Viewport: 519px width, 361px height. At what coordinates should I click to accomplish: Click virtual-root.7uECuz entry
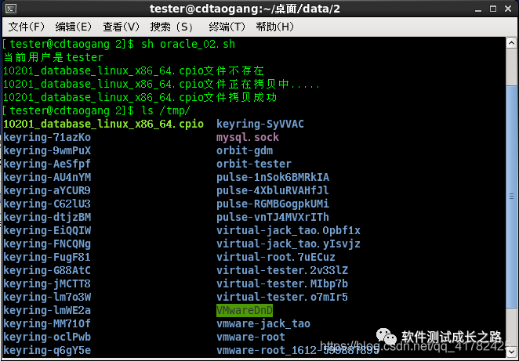pyautogui.click(x=276, y=257)
